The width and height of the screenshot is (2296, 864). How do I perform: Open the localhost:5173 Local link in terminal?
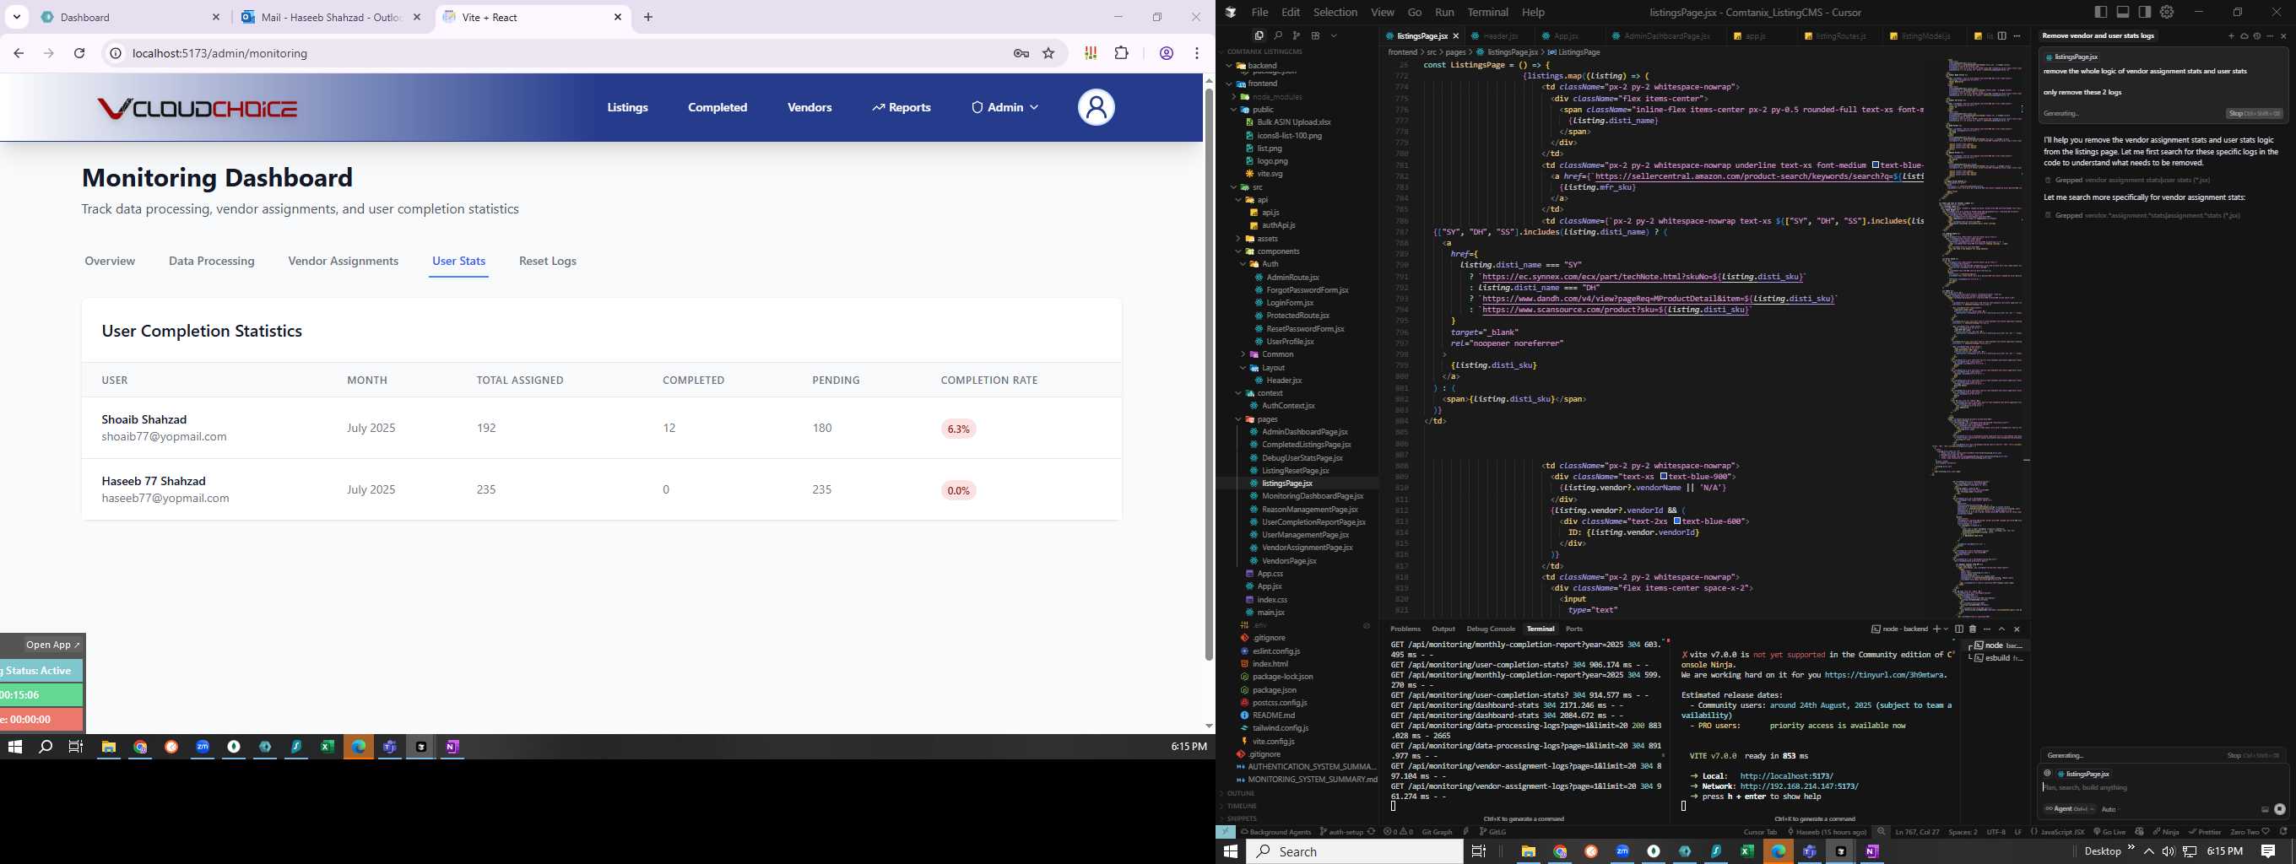pyautogui.click(x=1786, y=775)
